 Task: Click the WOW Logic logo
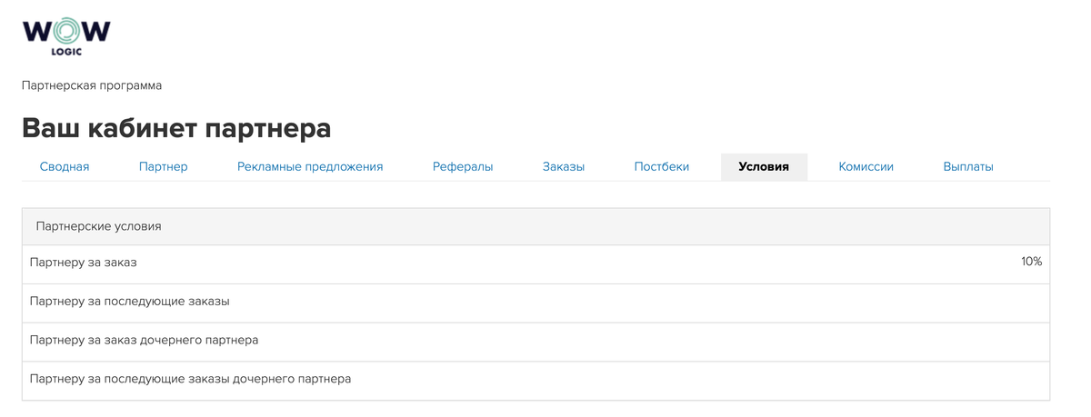[x=66, y=37]
